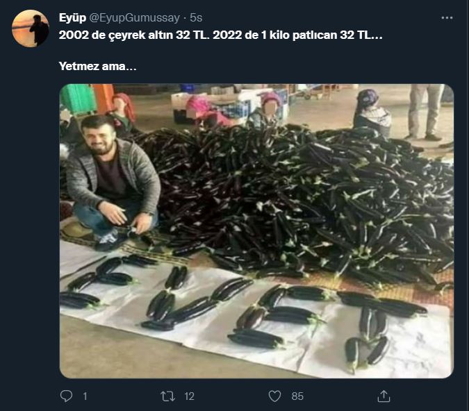This screenshot has height=411, width=469.
Task: Click the 'Yetmez ama...' text line
Action: (97, 68)
